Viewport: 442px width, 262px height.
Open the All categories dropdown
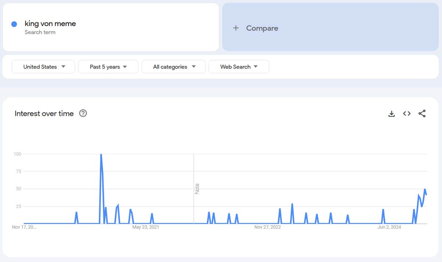tap(174, 67)
